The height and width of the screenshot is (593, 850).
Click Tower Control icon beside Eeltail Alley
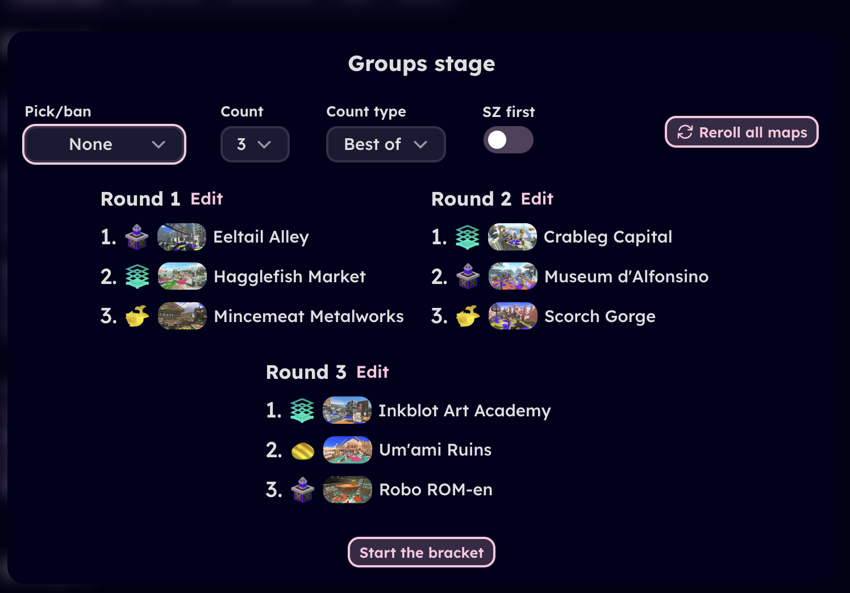[x=137, y=237]
